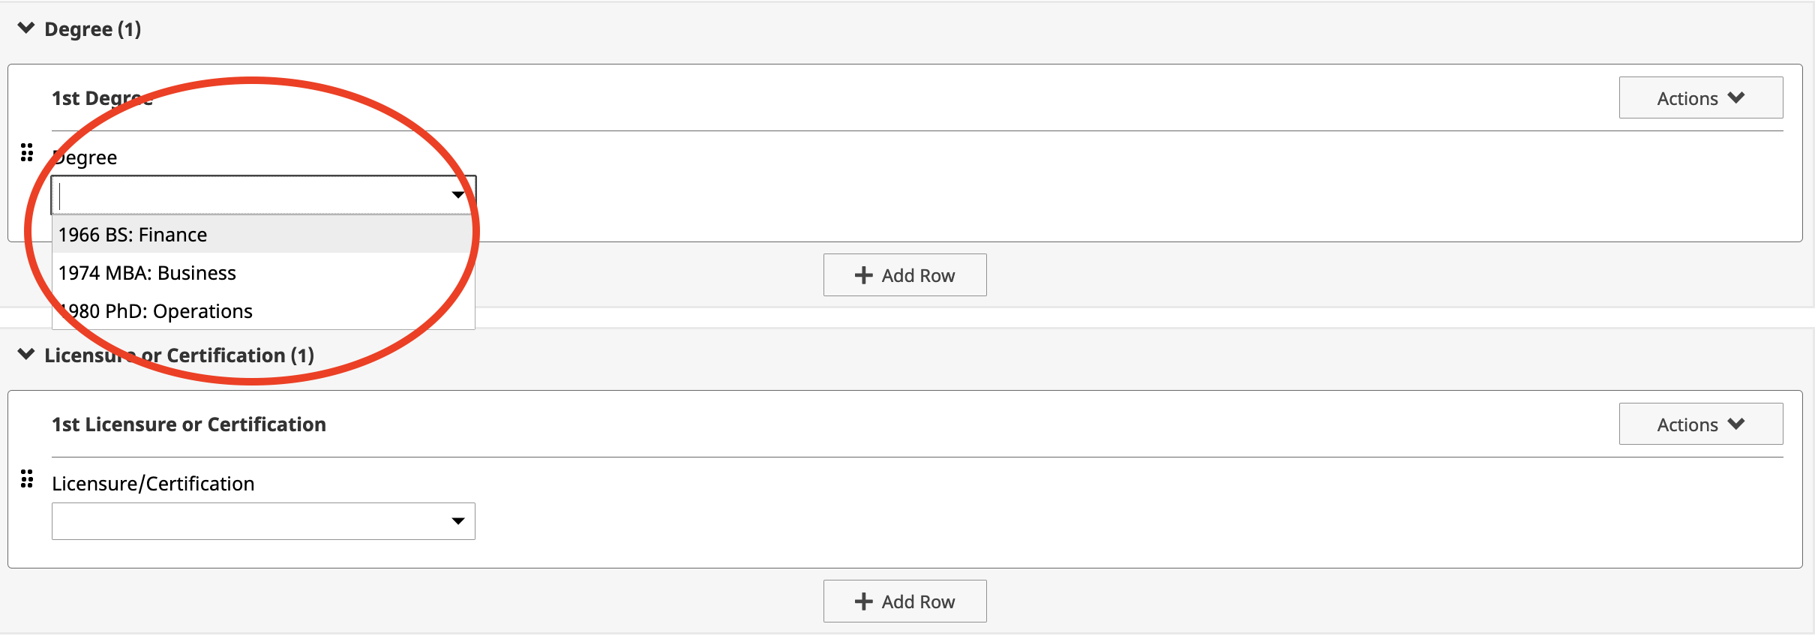The image size is (1815, 636).
Task: Click the plus icon on Licensure Add Row
Action: 864,601
